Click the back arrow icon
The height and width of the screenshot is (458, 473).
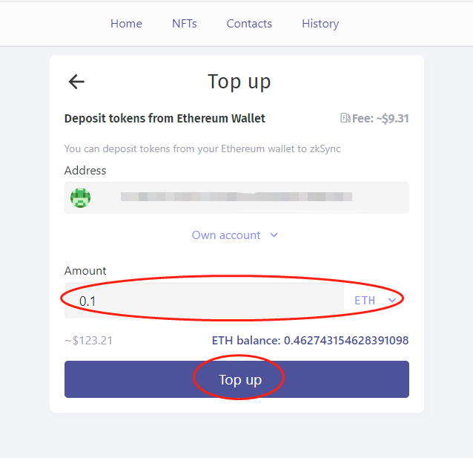(76, 82)
